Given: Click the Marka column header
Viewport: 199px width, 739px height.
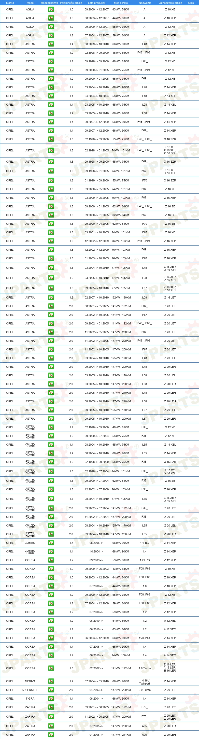Looking at the screenshot, I should (10, 3).
